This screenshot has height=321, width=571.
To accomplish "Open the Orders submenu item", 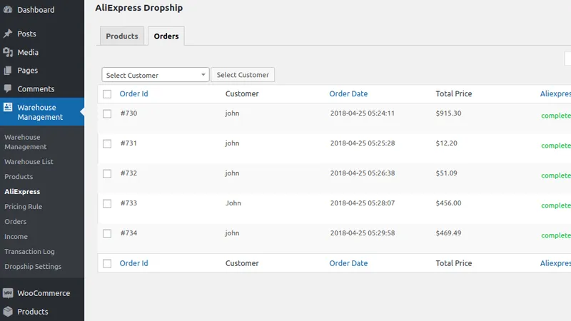I will 15,221.
